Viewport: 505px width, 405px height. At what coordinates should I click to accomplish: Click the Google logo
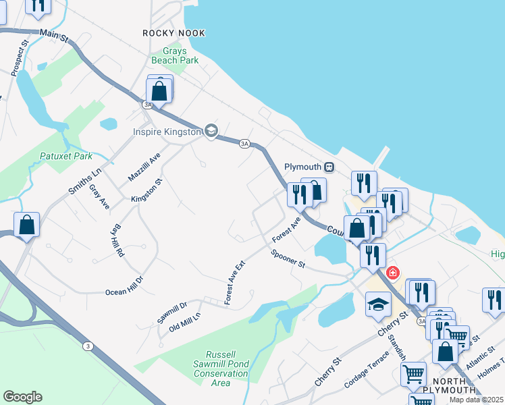[22, 397]
